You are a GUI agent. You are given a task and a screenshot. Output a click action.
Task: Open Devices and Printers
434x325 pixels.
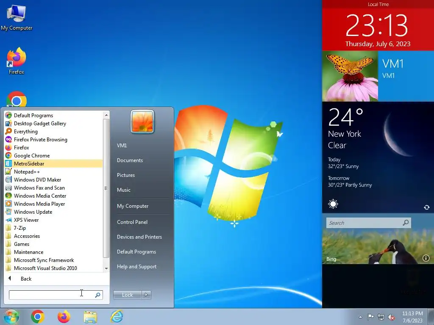[x=139, y=237]
